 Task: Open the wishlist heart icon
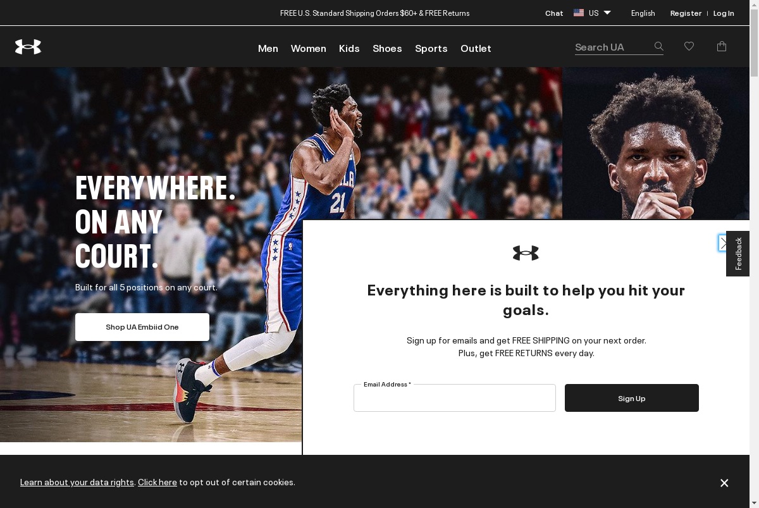[x=689, y=46]
